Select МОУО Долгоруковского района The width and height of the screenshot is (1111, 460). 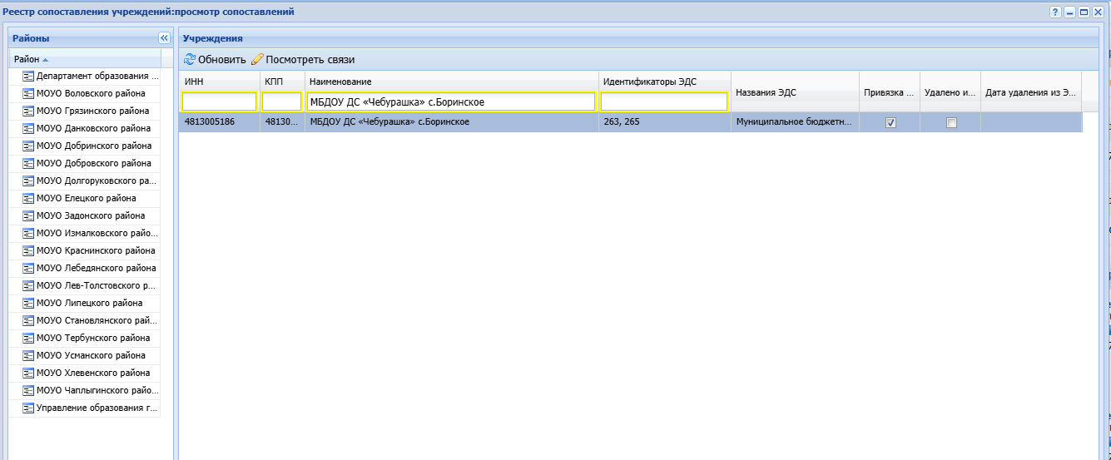90,181
